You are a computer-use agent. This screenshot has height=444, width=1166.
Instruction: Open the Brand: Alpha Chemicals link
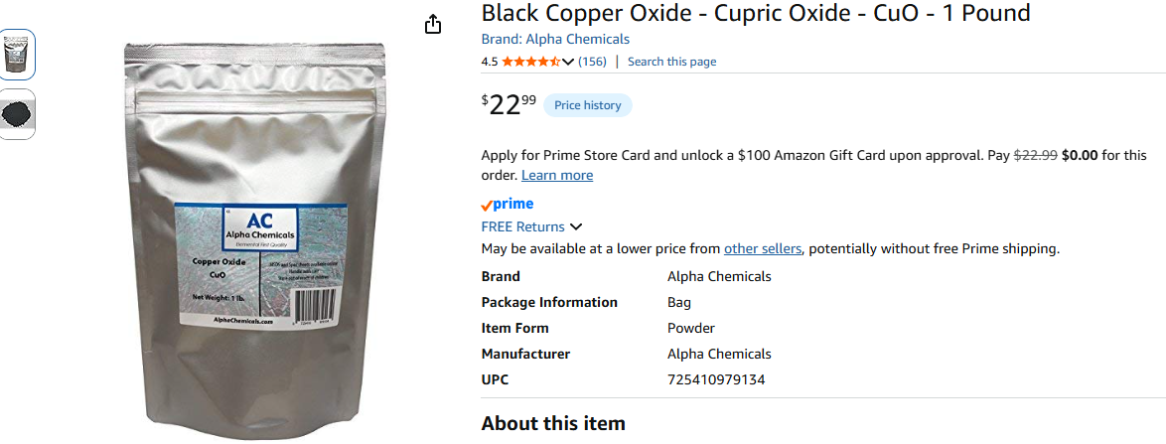click(555, 39)
